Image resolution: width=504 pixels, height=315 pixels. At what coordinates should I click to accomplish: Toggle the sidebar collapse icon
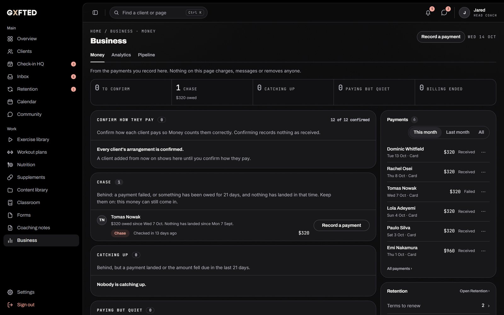(x=95, y=13)
